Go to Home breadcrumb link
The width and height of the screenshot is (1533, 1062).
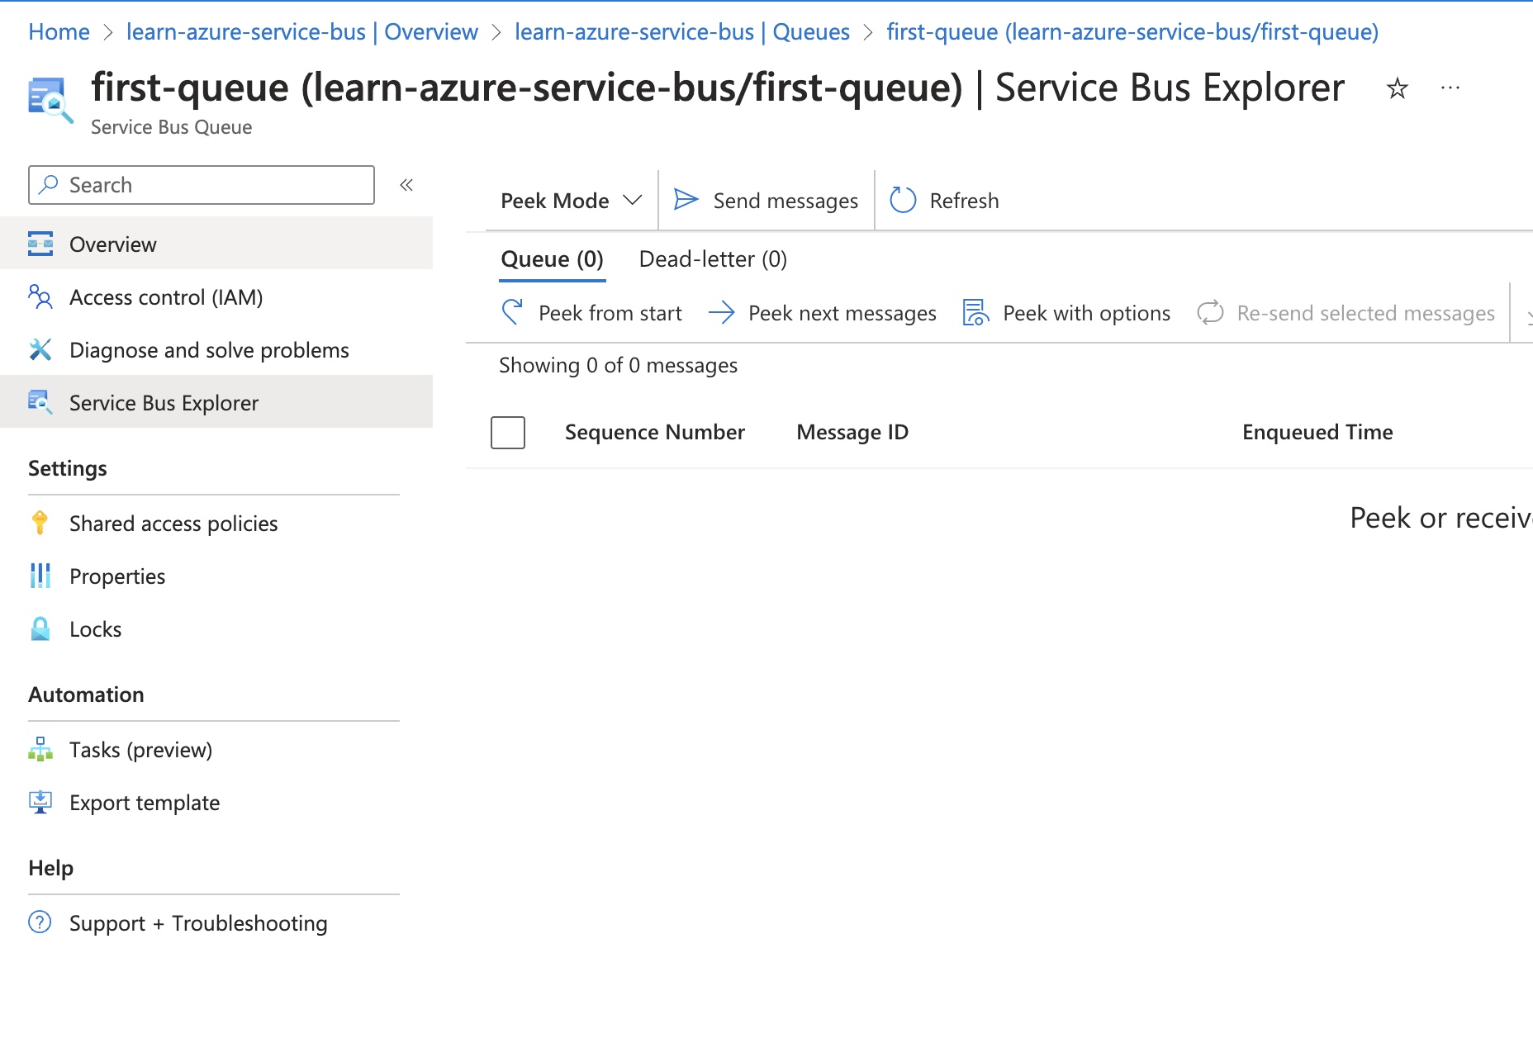point(59,31)
